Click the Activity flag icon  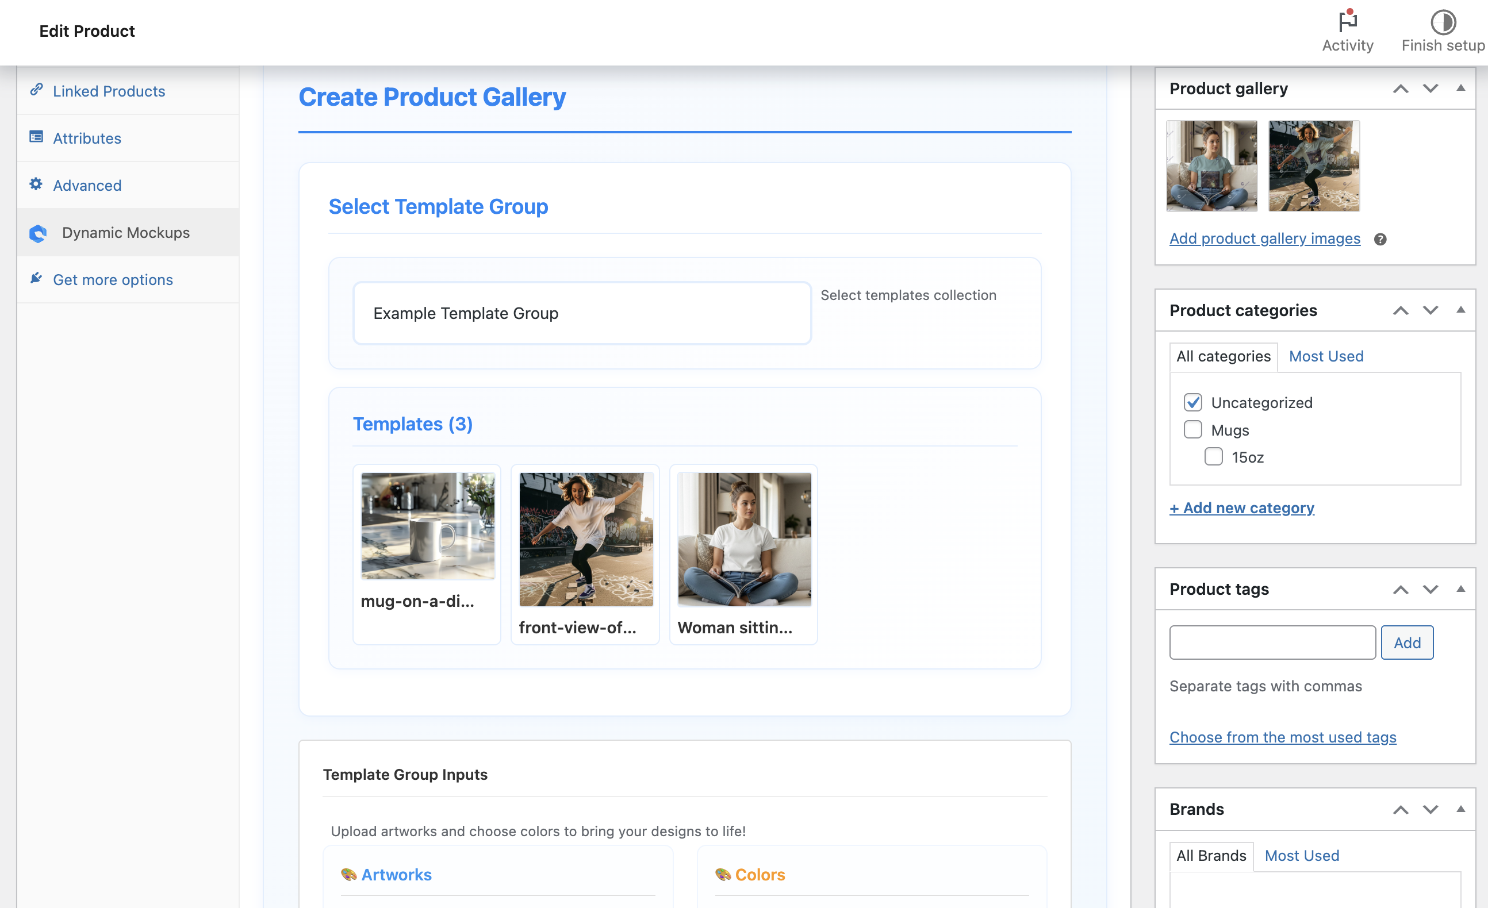tap(1347, 21)
